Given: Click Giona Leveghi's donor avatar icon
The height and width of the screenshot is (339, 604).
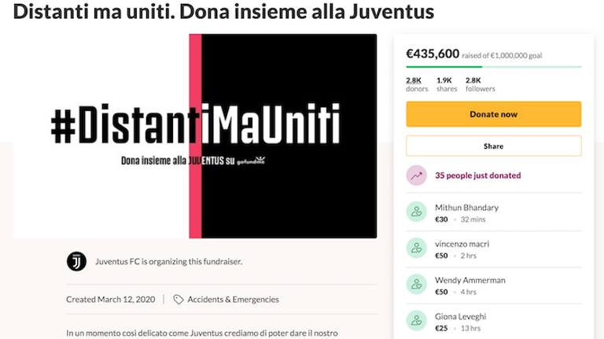Looking at the screenshot, I should coord(416,321).
